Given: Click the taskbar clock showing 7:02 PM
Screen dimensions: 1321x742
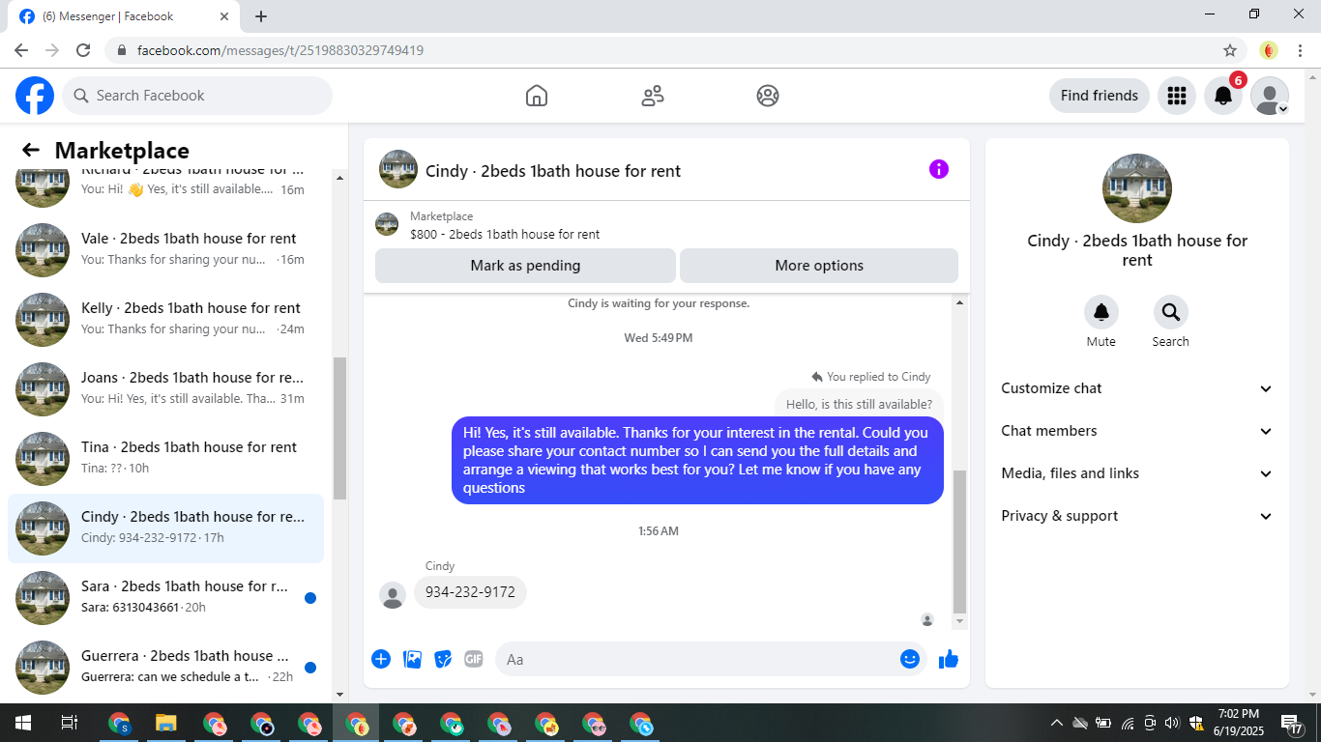Looking at the screenshot, I should click(1239, 723).
